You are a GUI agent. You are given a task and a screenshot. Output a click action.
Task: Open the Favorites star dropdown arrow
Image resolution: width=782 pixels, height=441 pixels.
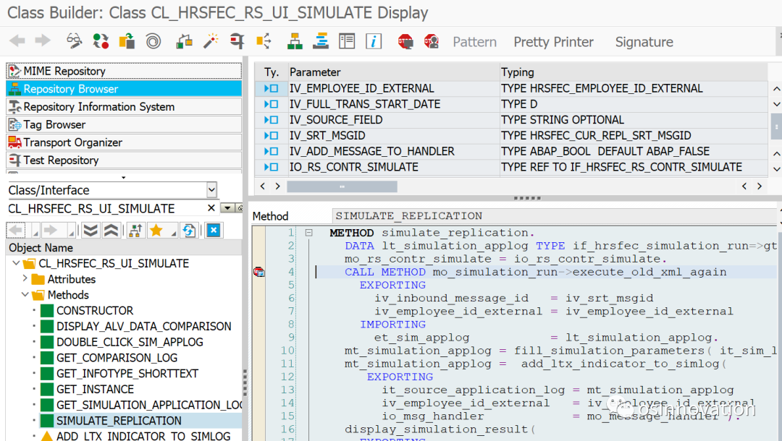(x=173, y=232)
